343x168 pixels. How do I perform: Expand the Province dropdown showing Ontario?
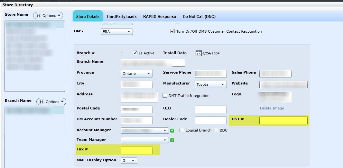(x=137, y=74)
